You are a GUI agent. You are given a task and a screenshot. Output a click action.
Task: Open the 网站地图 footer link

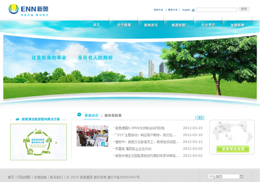tap(24, 177)
